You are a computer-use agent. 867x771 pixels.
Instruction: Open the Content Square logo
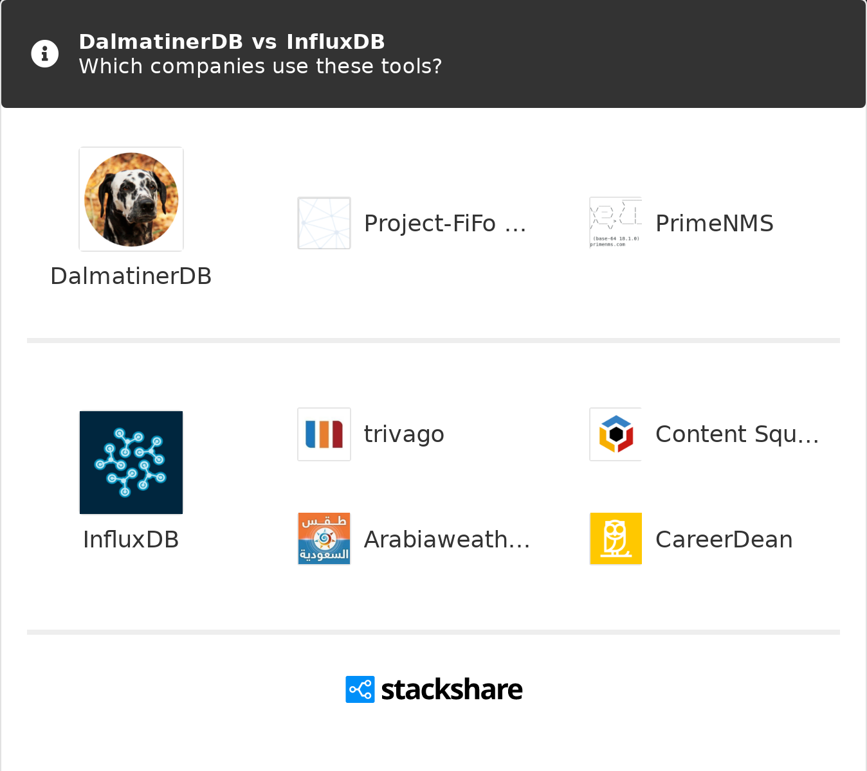pyautogui.click(x=616, y=434)
